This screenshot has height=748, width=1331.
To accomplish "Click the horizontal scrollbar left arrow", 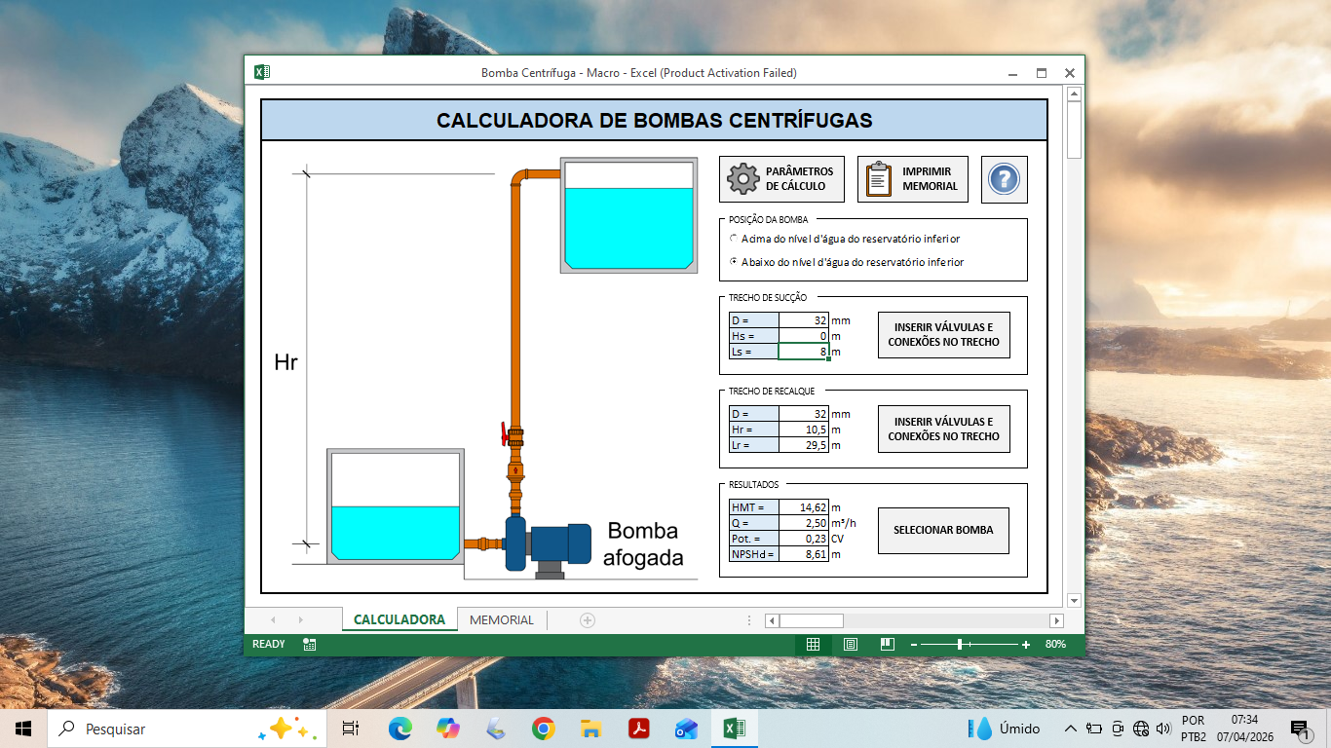I will pos(772,620).
